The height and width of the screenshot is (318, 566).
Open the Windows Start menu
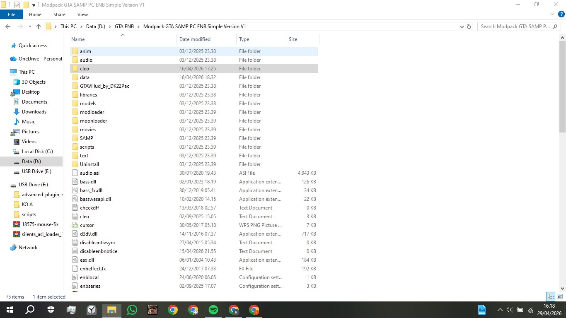pyautogui.click(x=10, y=310)
